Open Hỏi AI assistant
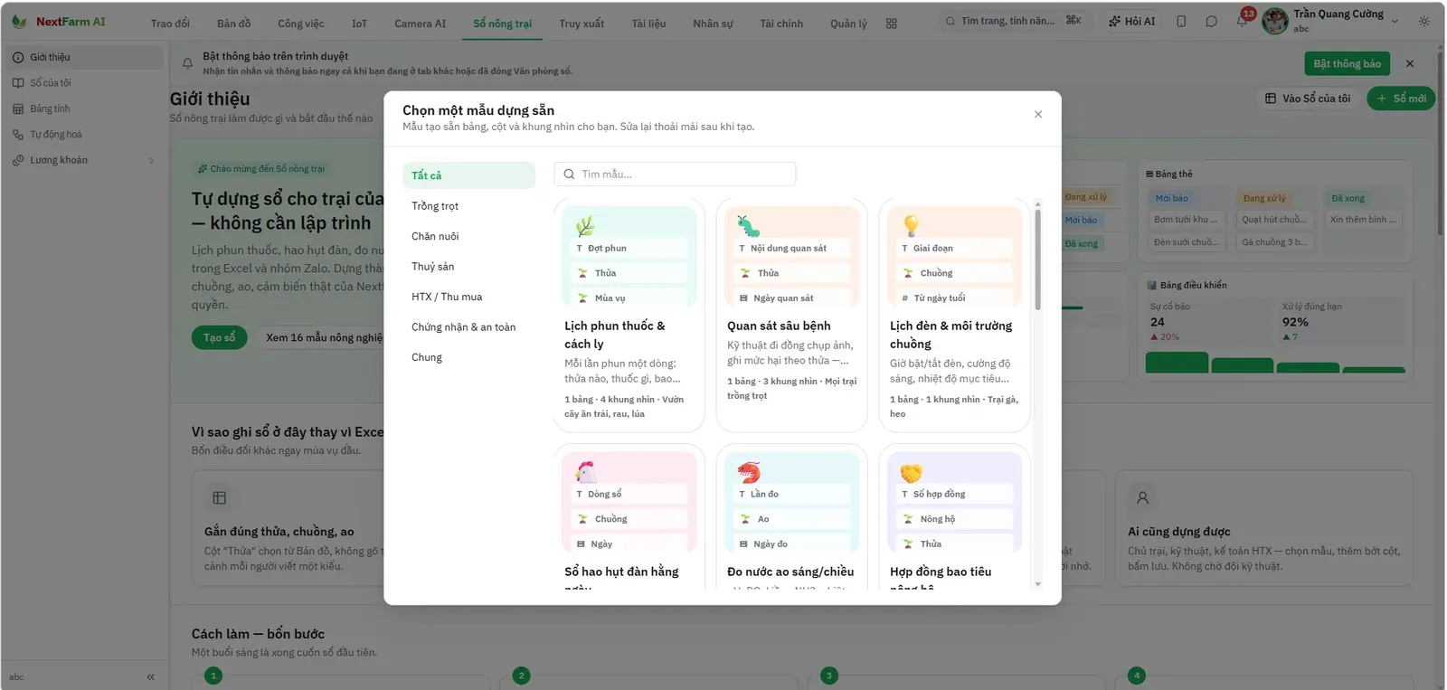The image size is (1447, 690). pyautogui.click(x=1132, y=22)
